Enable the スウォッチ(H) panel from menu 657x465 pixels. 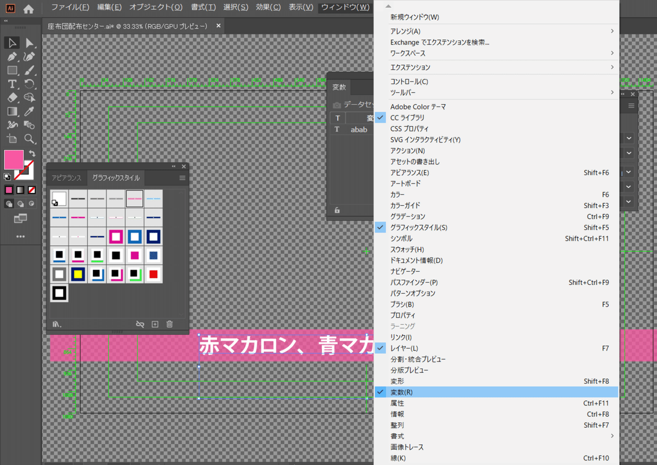coord(496,250)
